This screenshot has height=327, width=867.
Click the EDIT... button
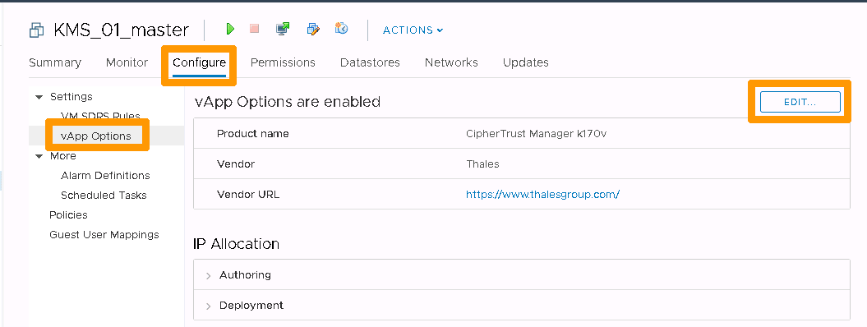pos(800,102)
